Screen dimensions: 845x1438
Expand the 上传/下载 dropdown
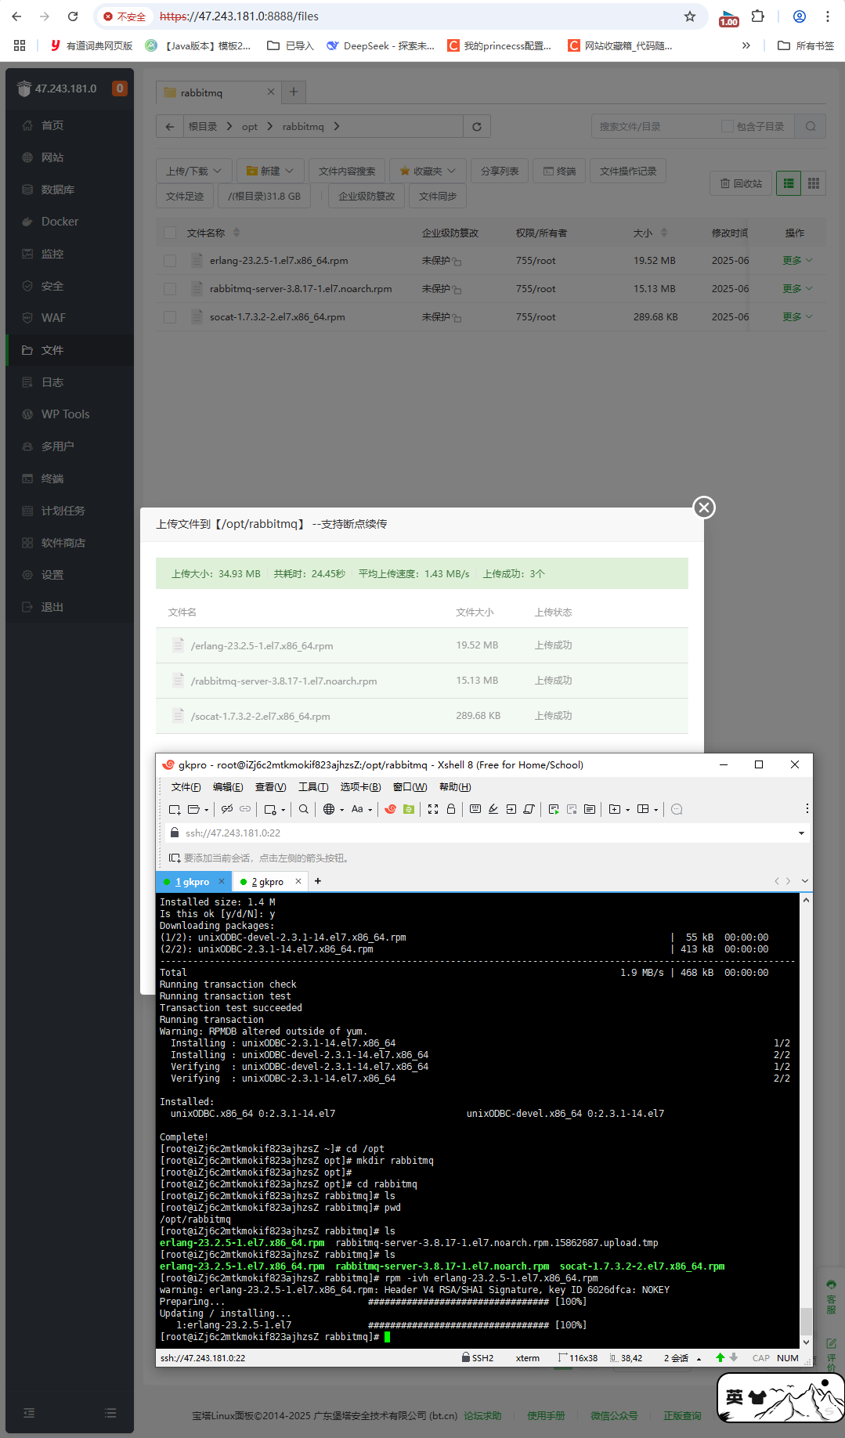coord(194,171)
